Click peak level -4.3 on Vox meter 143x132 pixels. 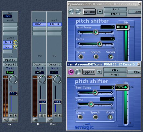[x=5, y=77]
